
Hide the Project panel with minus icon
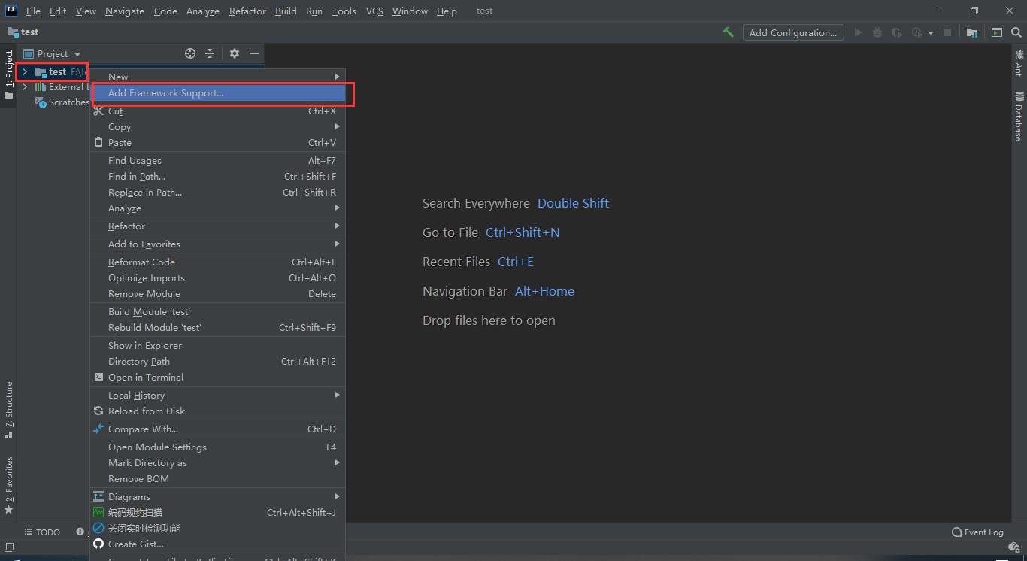(254, 53)
